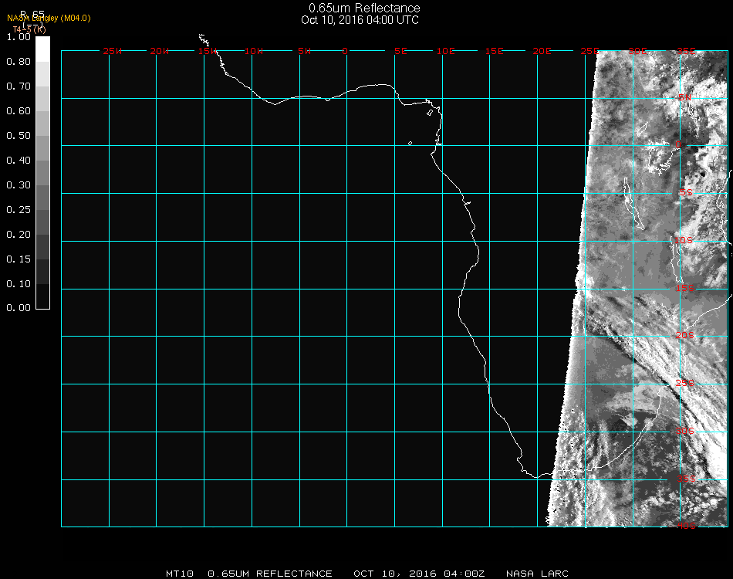Image resolution: width=733 pixels, height=579 pixels.
Task: Click the 0.65UM REFLECTANCE footer caption
Action: coord(270,574)
